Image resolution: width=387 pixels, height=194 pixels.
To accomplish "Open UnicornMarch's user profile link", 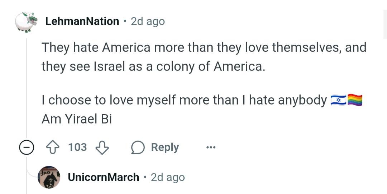I will click(x=103, y=177).
